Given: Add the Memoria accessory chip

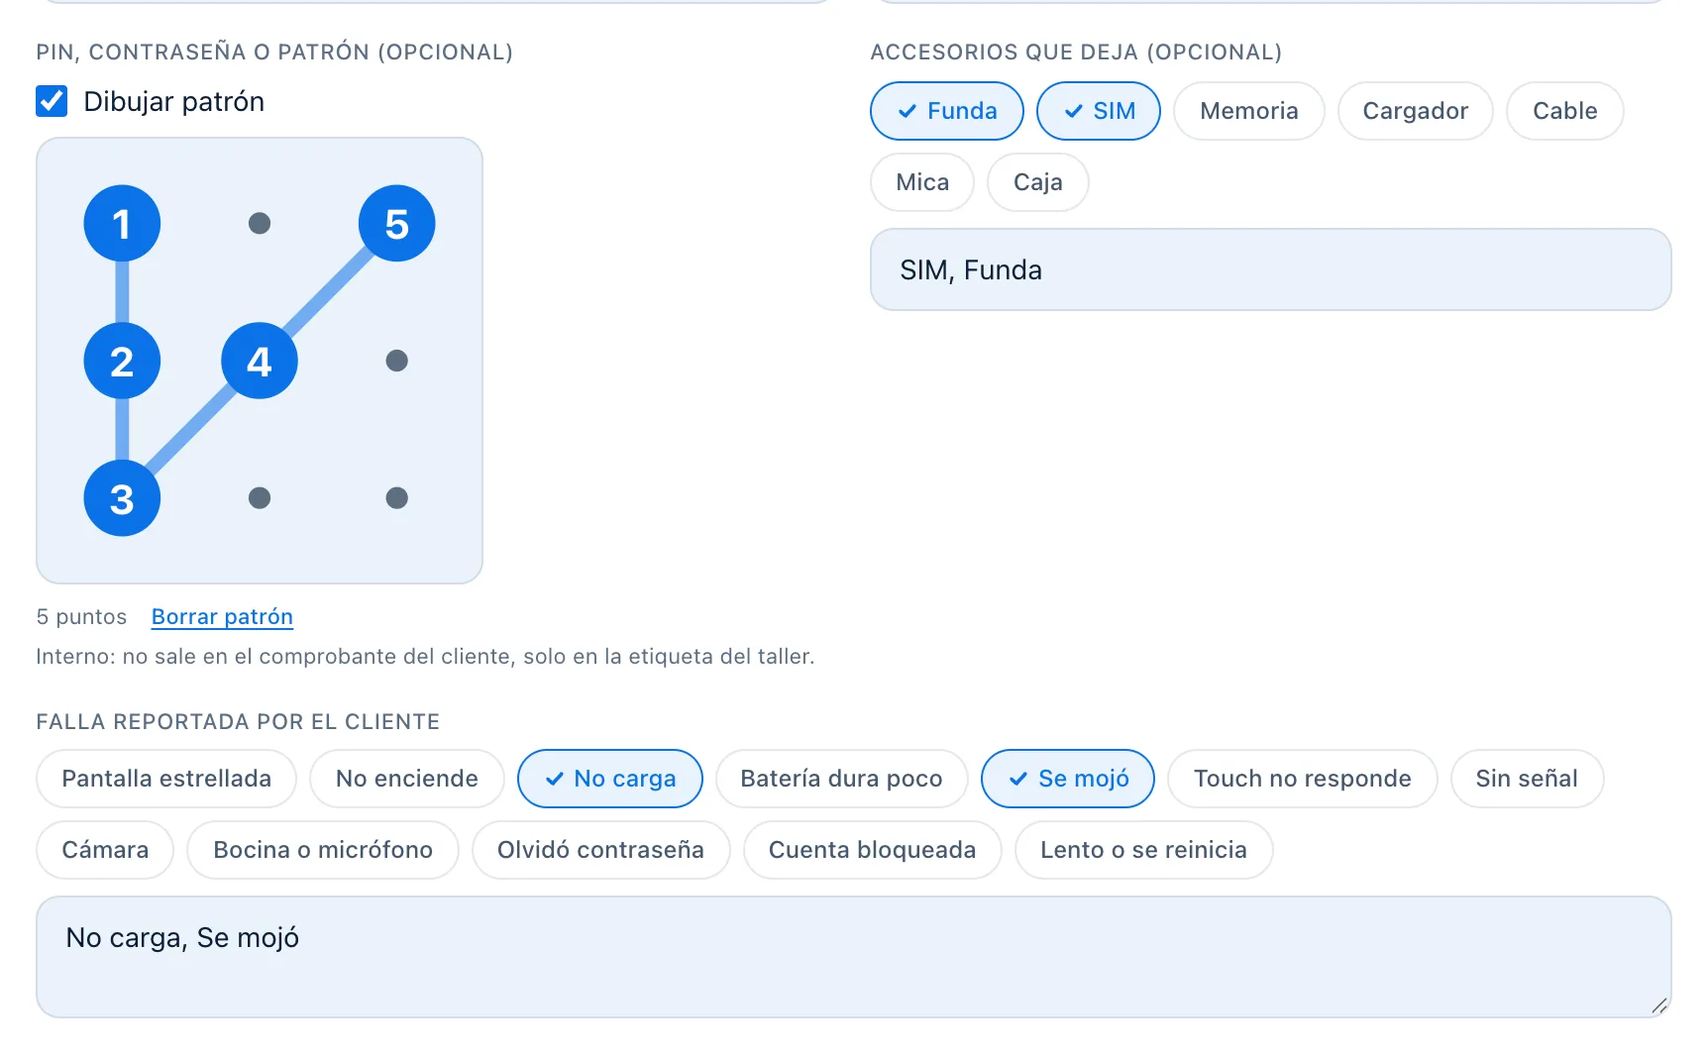Looking at the screenshot, I should [x=1249, y=111].
